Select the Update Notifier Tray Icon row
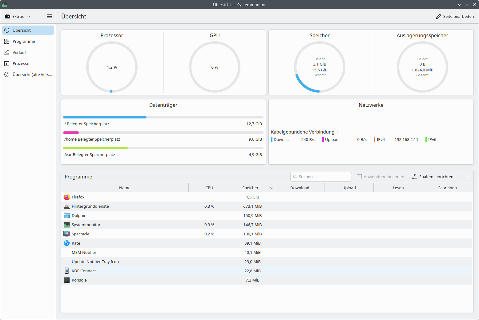 267,262
